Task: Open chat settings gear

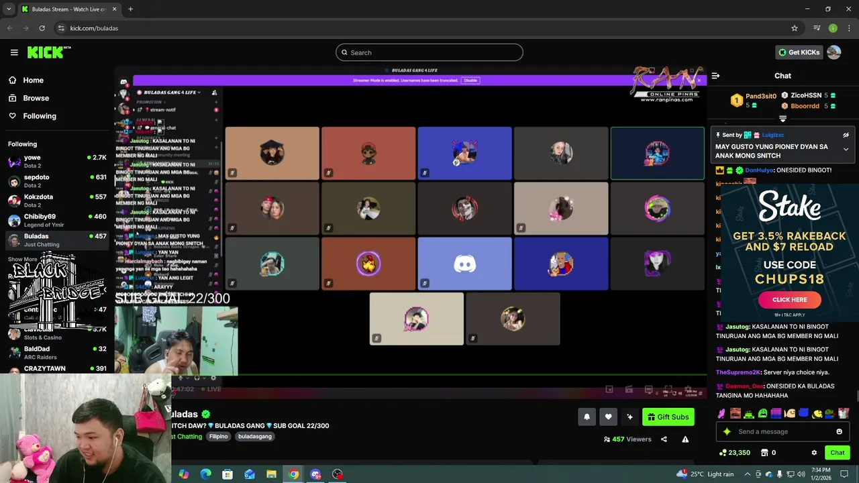Action: pos(814,453)
